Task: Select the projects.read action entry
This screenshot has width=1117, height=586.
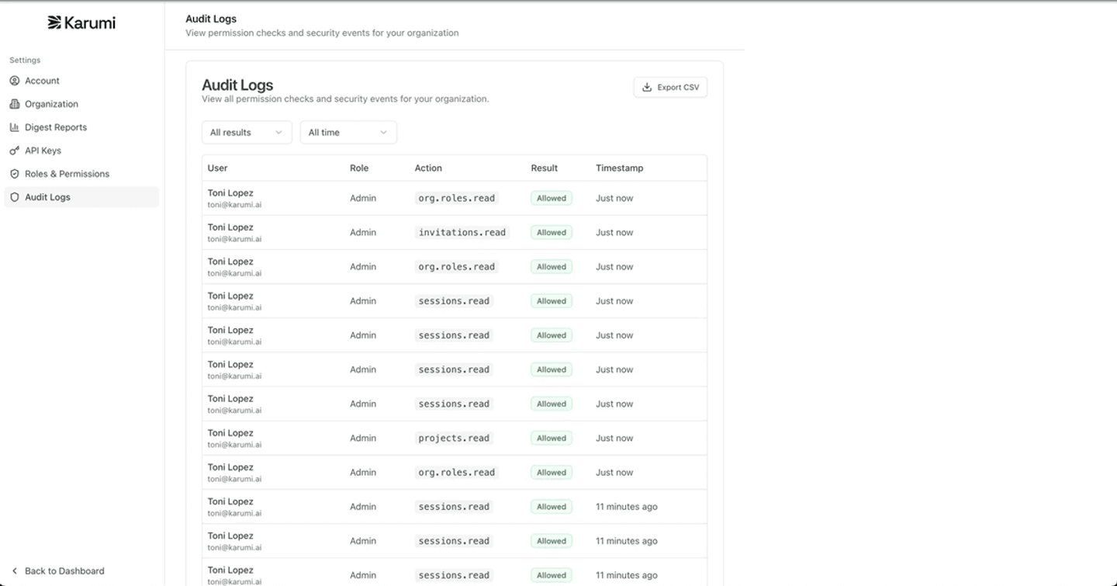Action: (454, 438)
